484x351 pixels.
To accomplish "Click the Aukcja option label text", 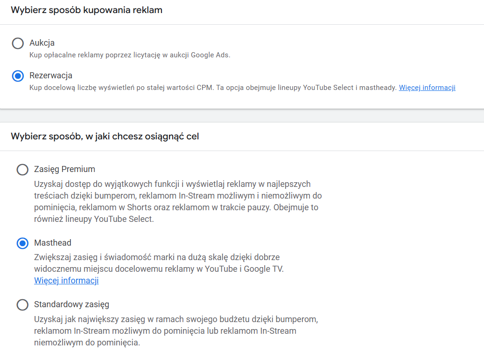I will point(42,43).
